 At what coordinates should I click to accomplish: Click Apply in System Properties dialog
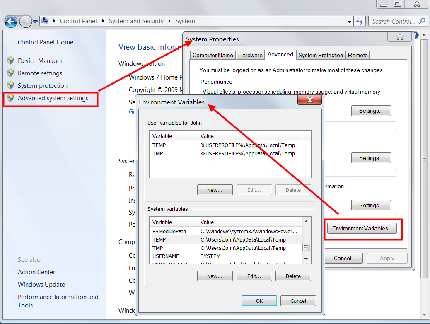(387, 258)
